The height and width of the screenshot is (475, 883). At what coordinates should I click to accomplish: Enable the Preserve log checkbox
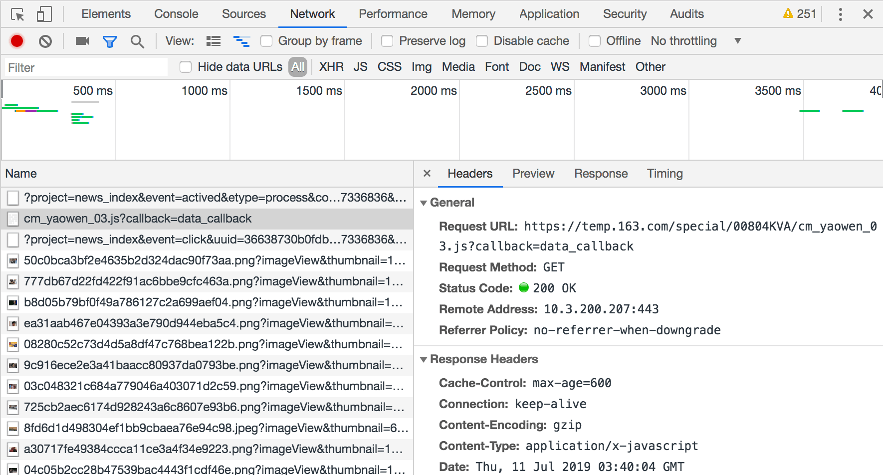tap(387, 41)
